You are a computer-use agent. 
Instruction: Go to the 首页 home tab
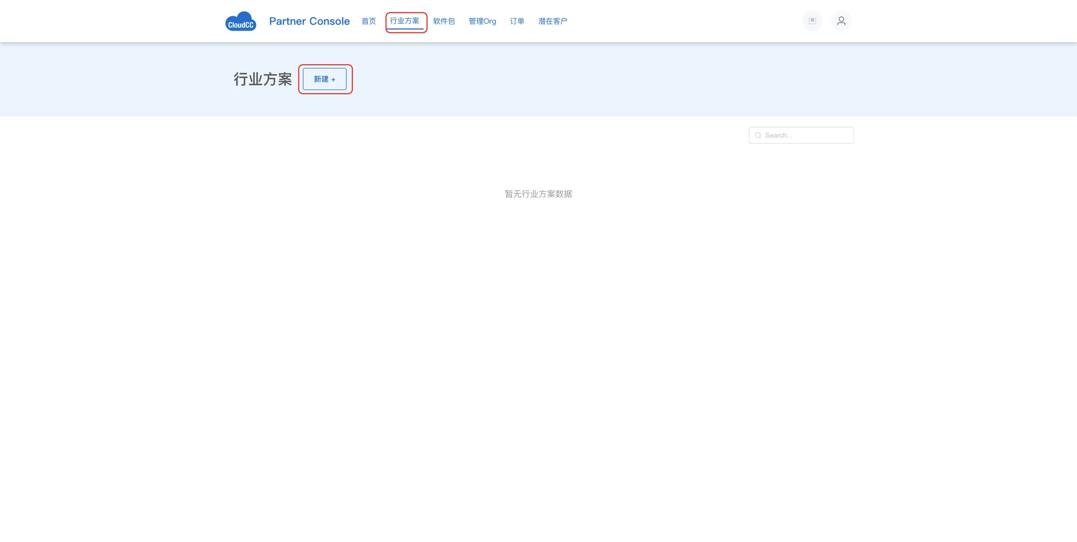369,22
